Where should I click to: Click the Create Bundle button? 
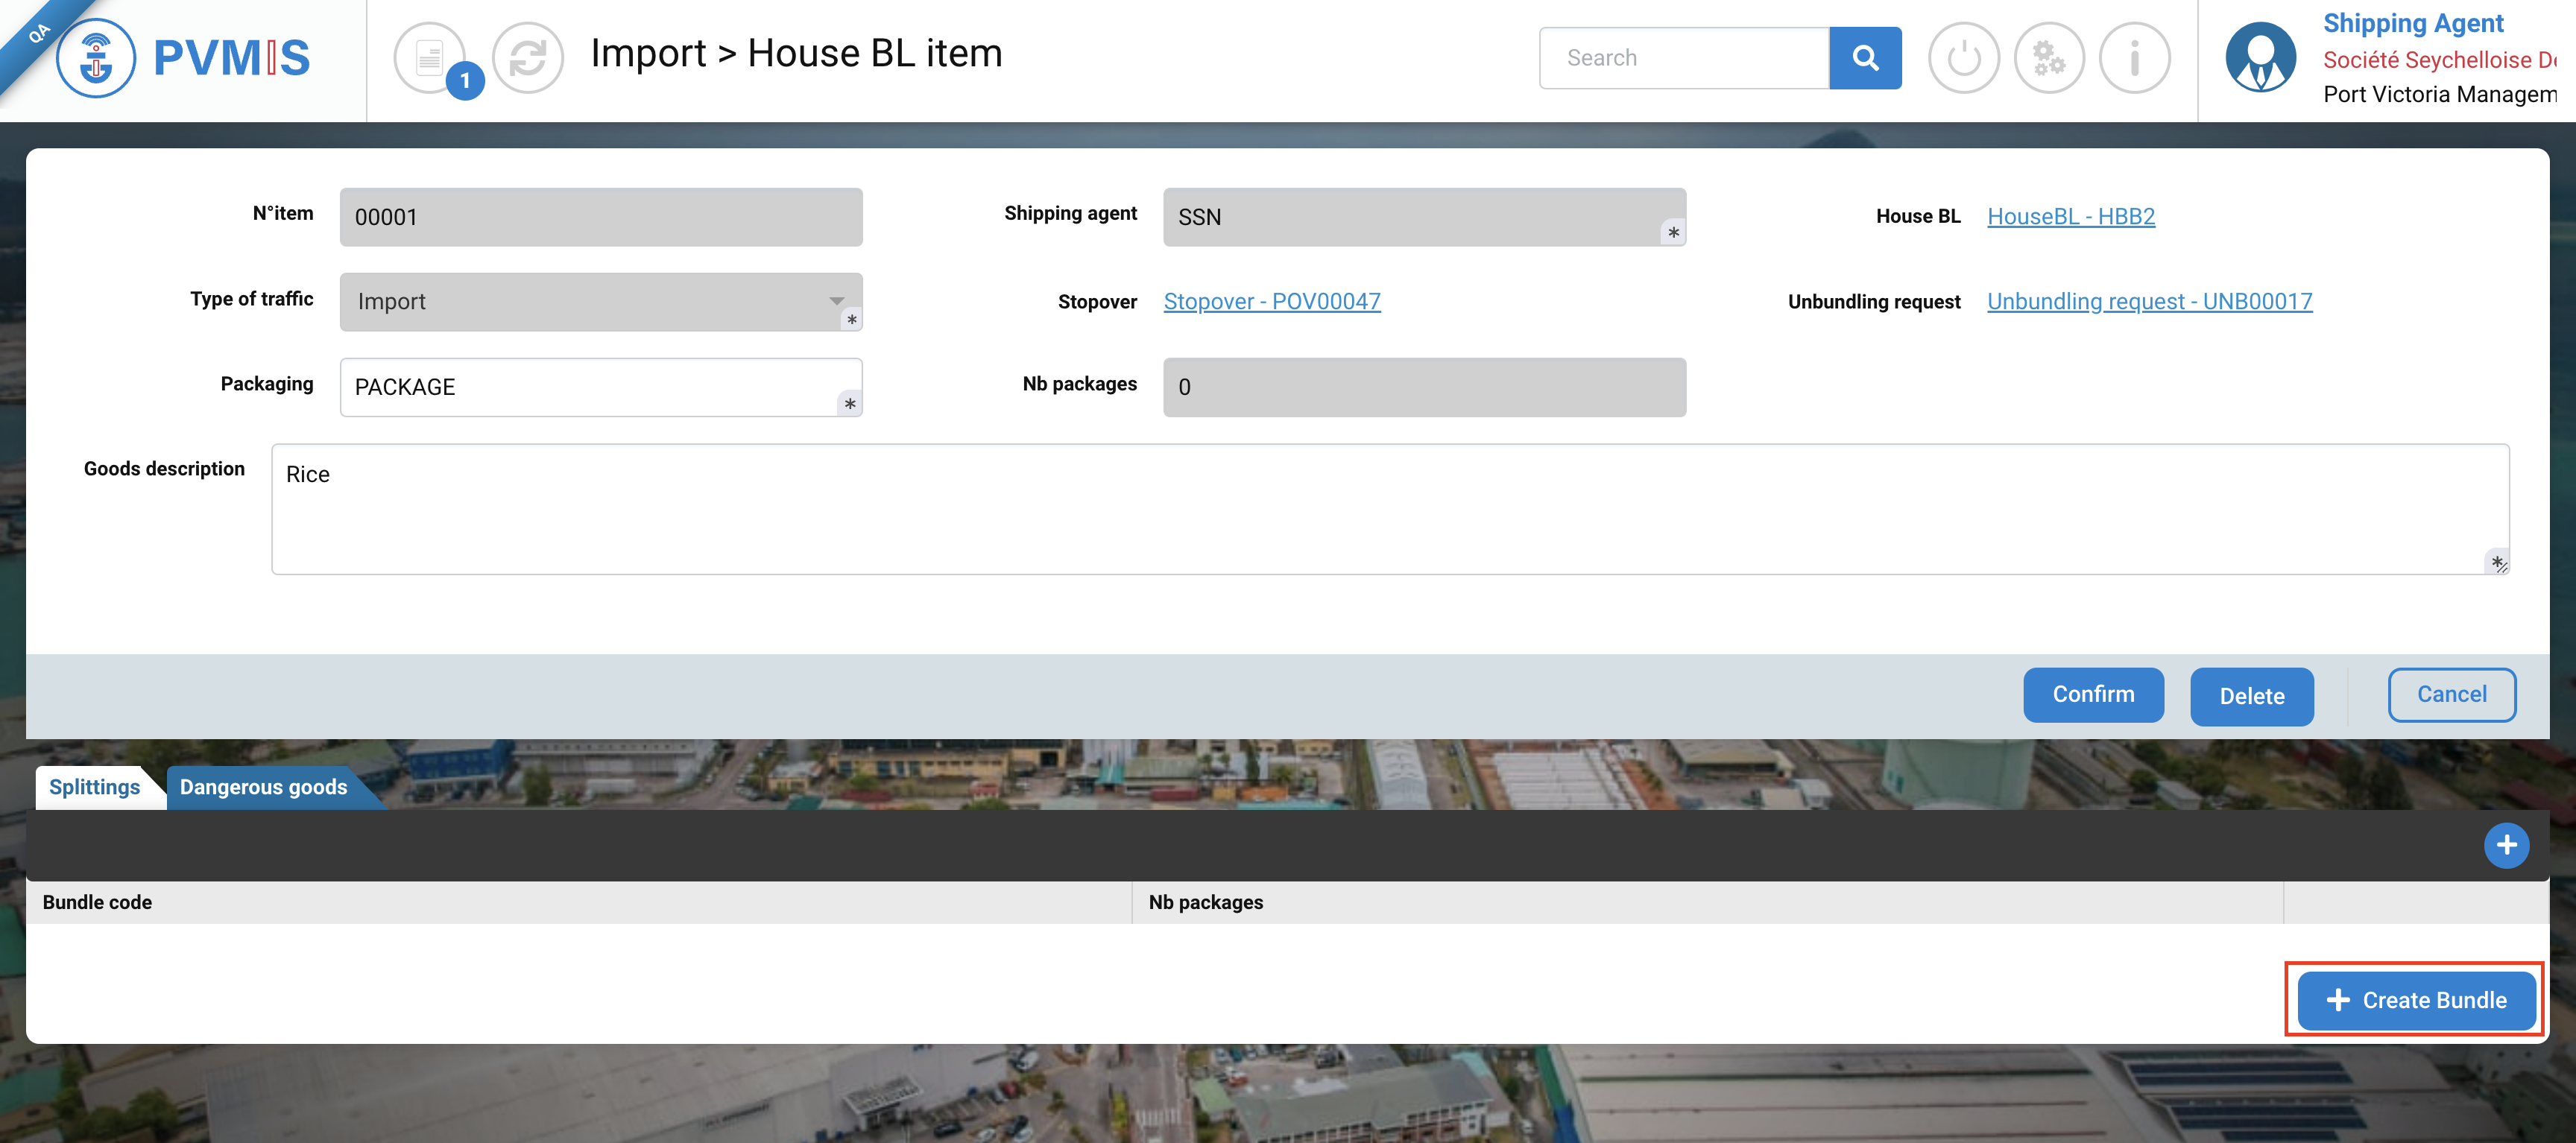[2416, 1000]
